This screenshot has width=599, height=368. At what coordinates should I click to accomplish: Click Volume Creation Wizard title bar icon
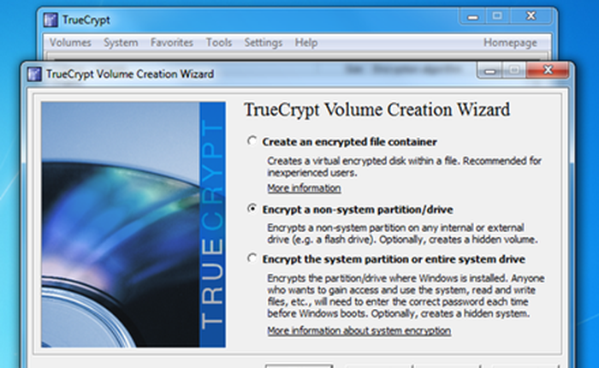(34, 74)
